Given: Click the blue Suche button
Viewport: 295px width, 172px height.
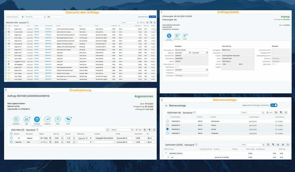Looking at the screenshot, I should [x=153, y=17].
